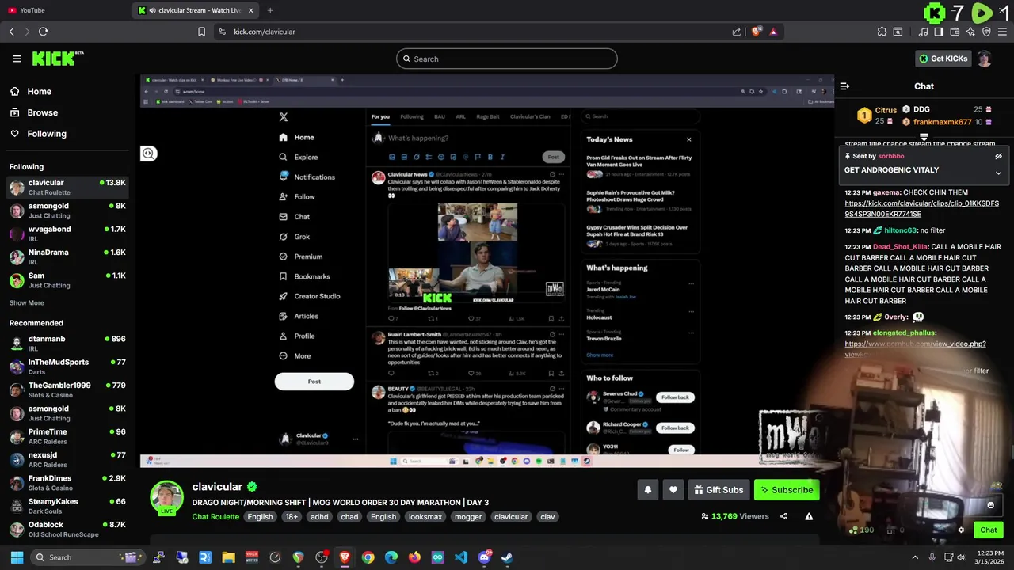Image resolution: width=1014 pixels, height=570 pixels.
Task: Click the 18+ stream tag
Action: click(292, 517)
